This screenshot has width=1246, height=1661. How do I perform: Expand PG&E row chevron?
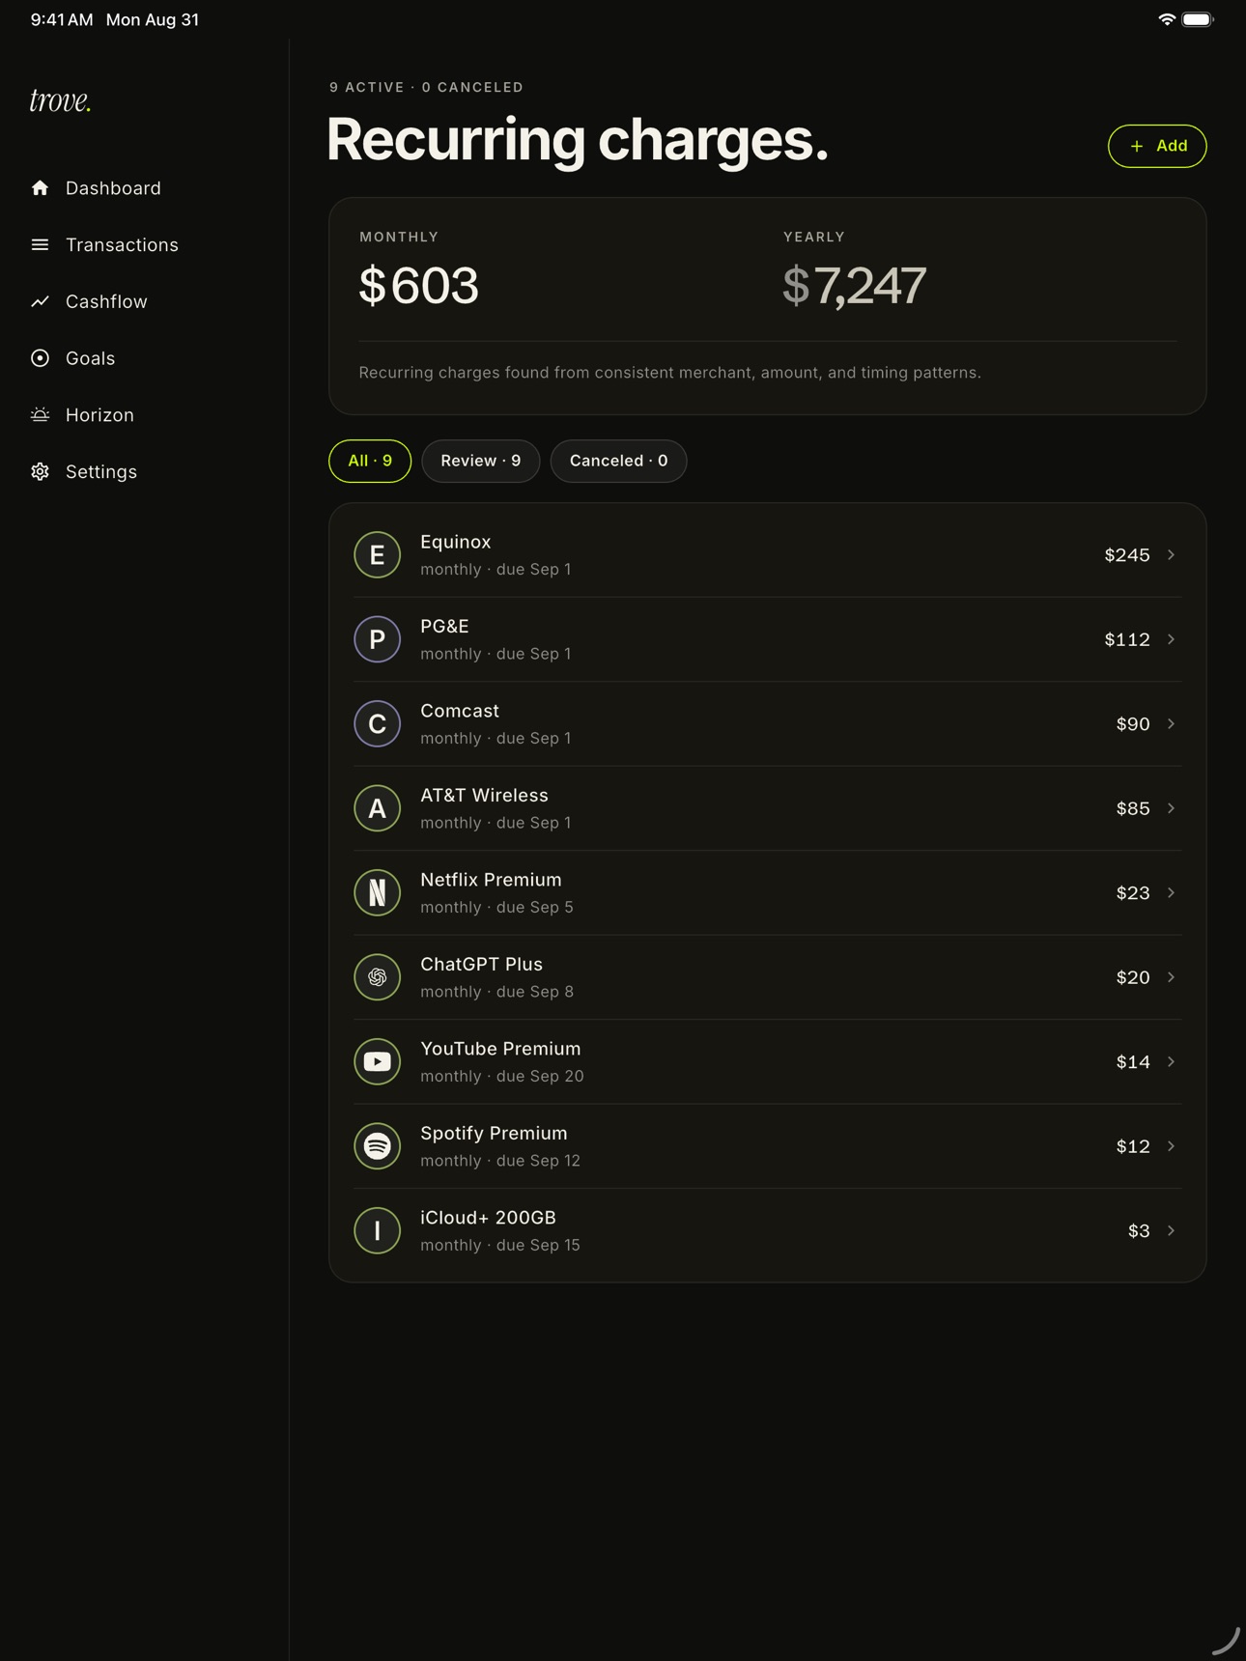(1171, 639)
